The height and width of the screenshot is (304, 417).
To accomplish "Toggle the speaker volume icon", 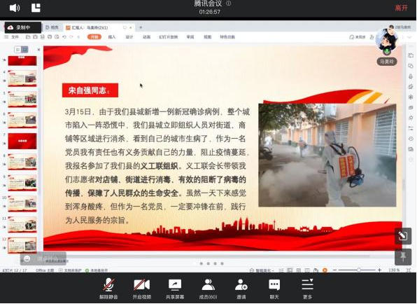I will point(15,8).
